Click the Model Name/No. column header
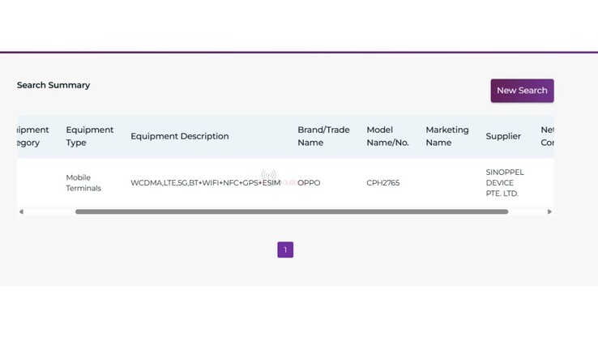Image resolution: width=598 pixels, height=337 pixels. coord(387,136)
